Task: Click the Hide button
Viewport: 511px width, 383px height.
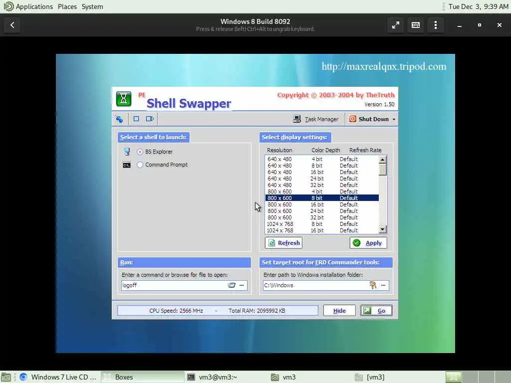Action: (339, 311)
